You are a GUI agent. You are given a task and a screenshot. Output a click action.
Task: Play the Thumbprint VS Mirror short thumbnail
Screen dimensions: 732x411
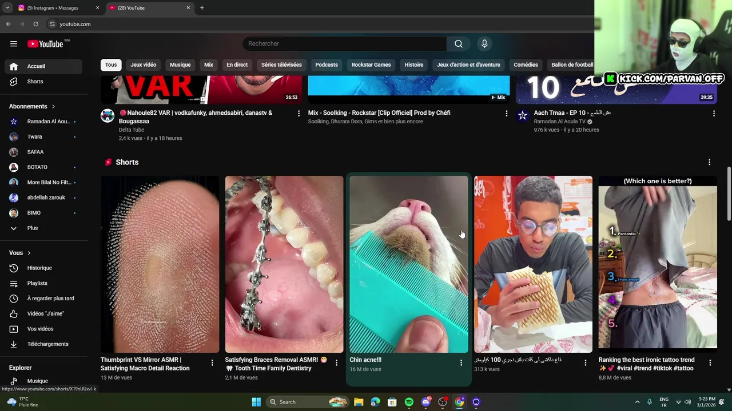[x=160, y=264]
